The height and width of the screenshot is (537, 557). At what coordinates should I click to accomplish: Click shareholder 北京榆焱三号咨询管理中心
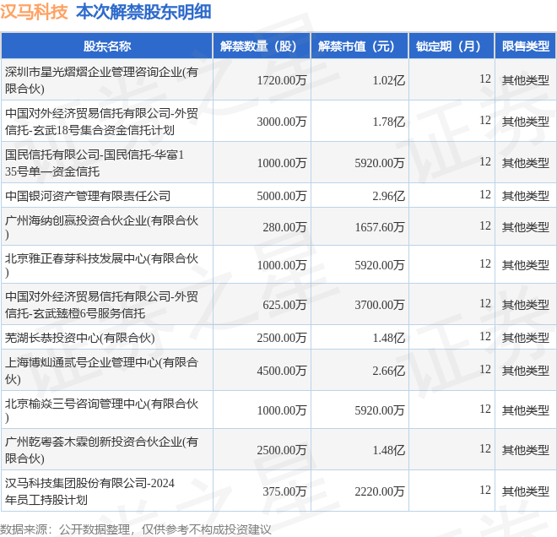(101, 410)
